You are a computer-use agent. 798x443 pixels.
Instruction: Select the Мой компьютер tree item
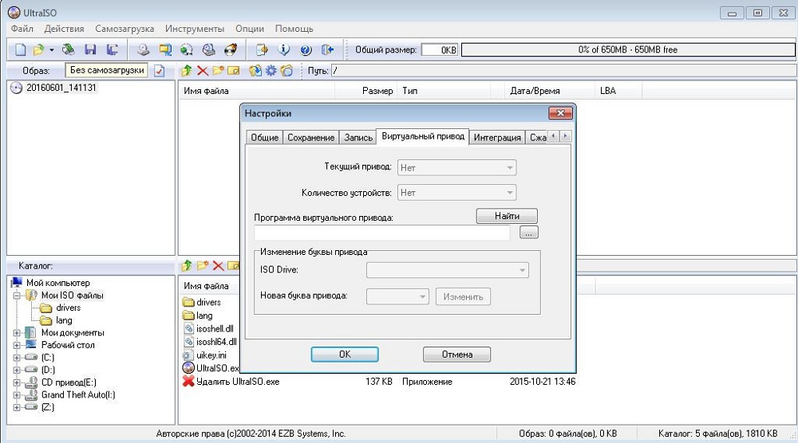pos(58,283)
